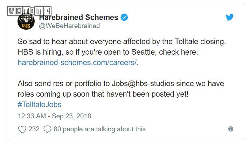The height and width of the screenshot is (146, 249).
Task: Open the Harebrained Schemes display name
Action: [78, 17]
